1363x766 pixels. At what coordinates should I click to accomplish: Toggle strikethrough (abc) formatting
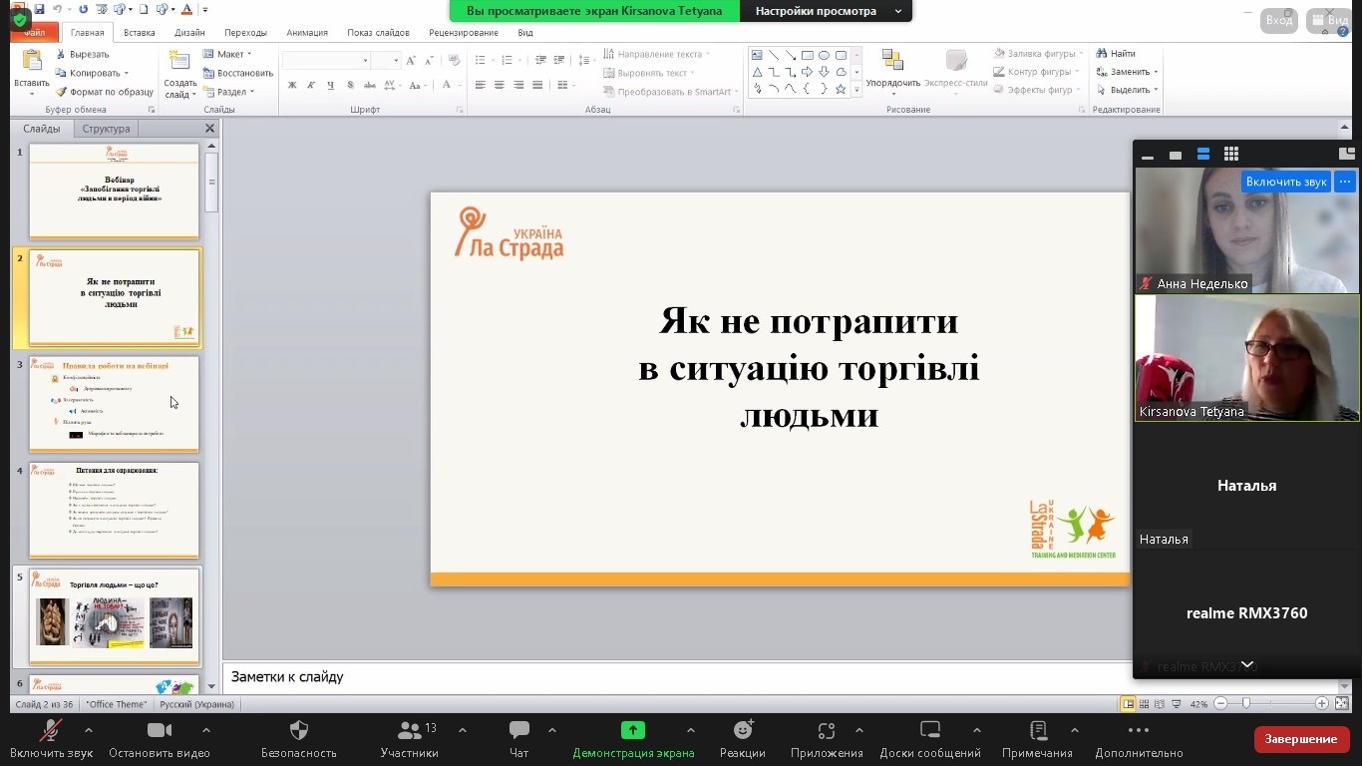(x=369, y=86)
